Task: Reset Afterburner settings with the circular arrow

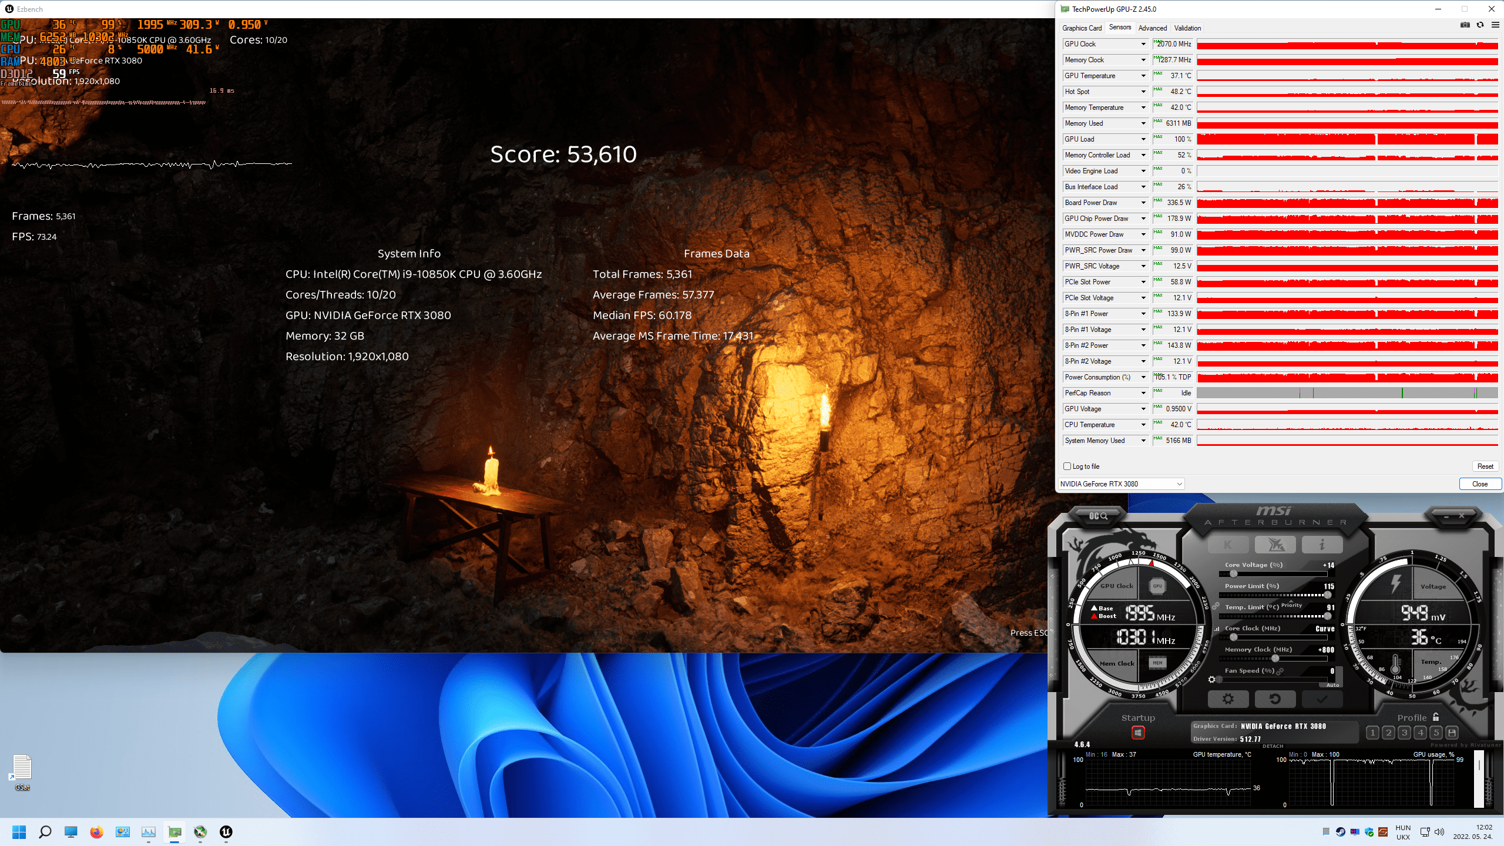Action: [x=1275, y=699]
